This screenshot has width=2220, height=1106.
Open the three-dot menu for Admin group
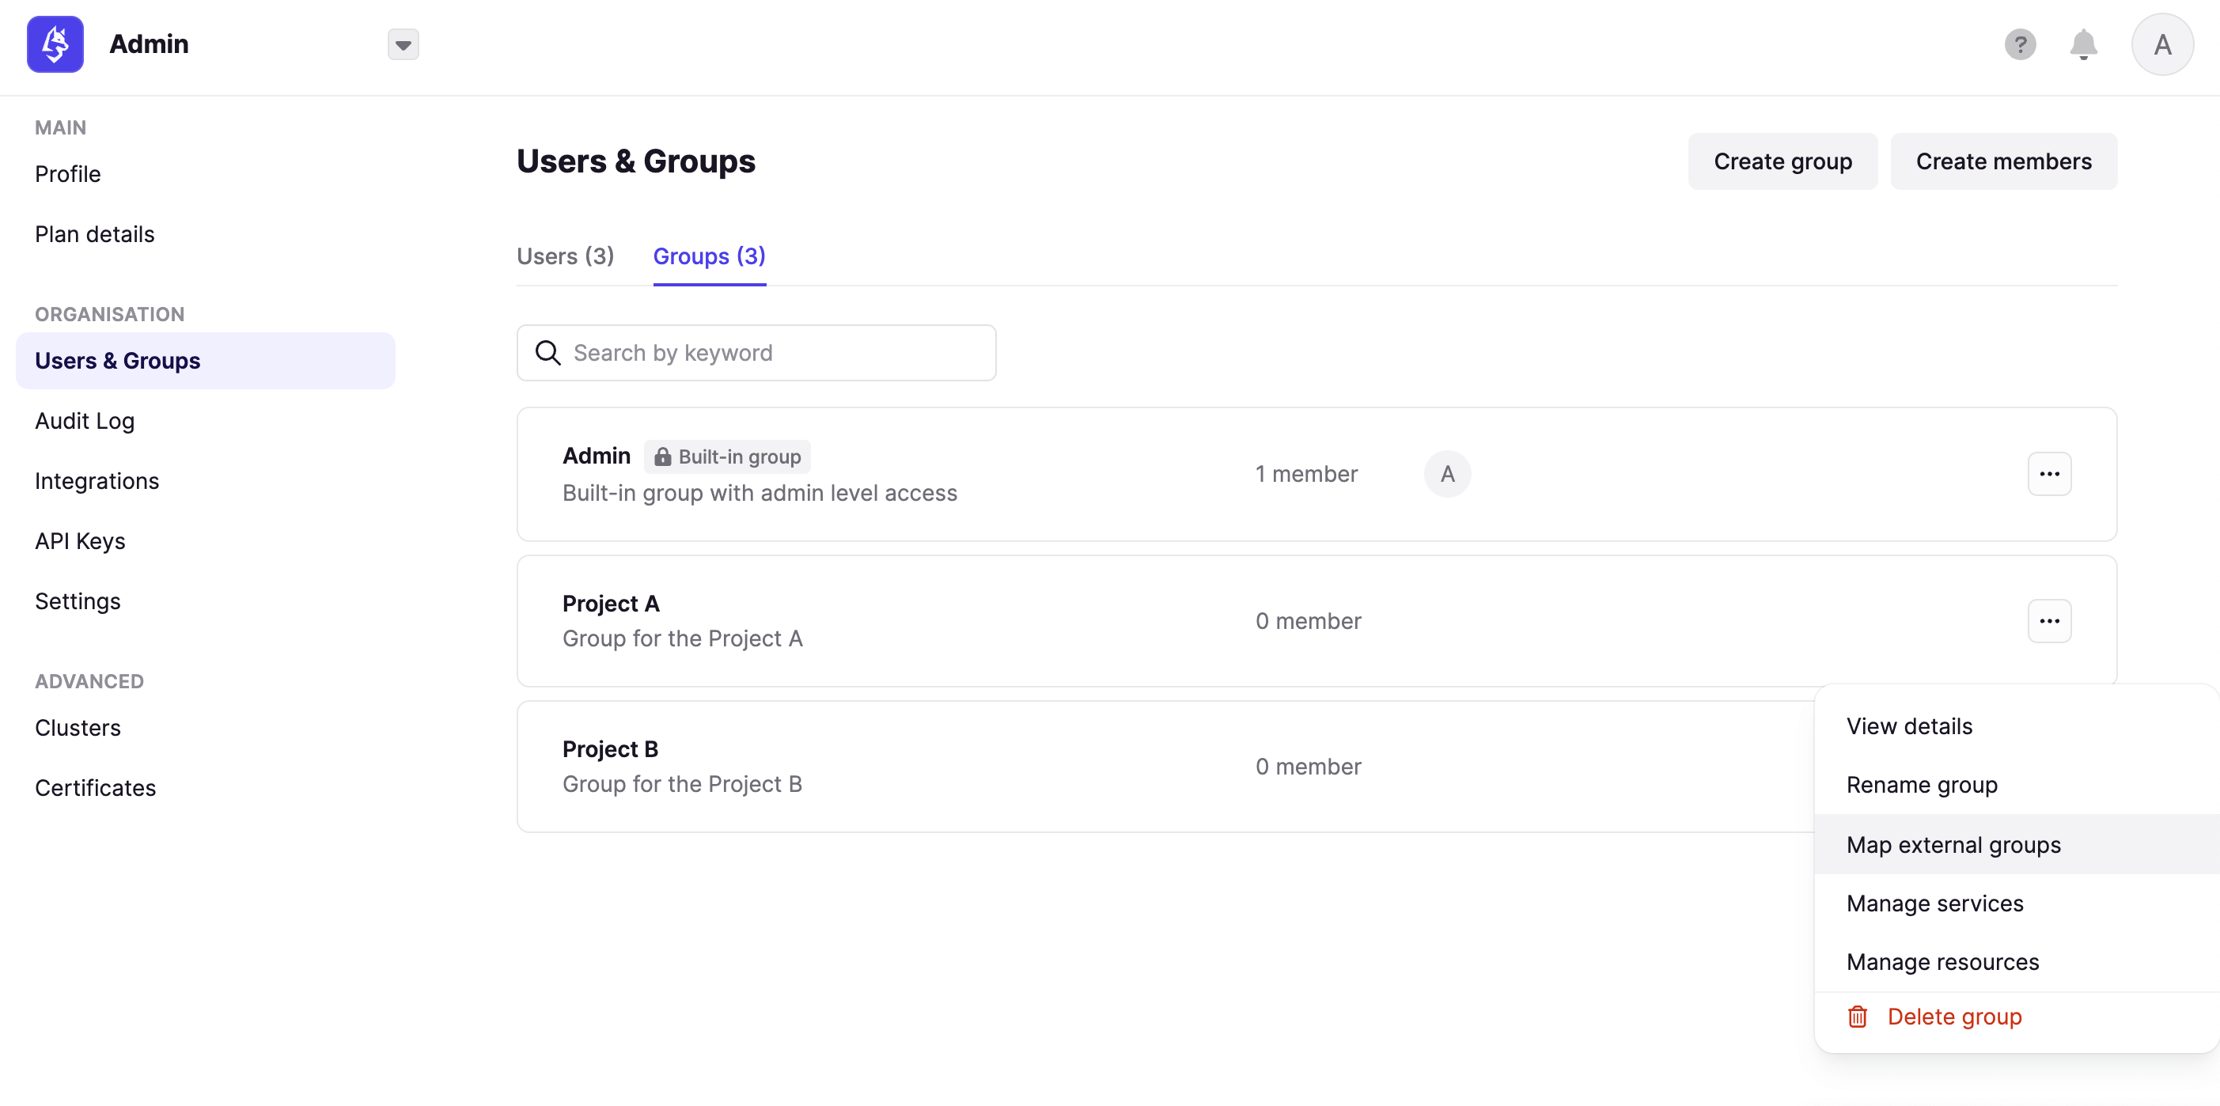click(2048, 474)
